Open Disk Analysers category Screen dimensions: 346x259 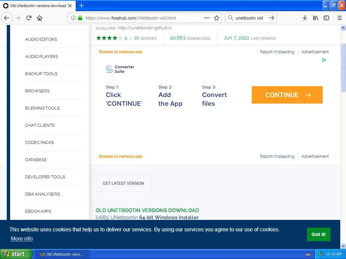pos(43,194)
